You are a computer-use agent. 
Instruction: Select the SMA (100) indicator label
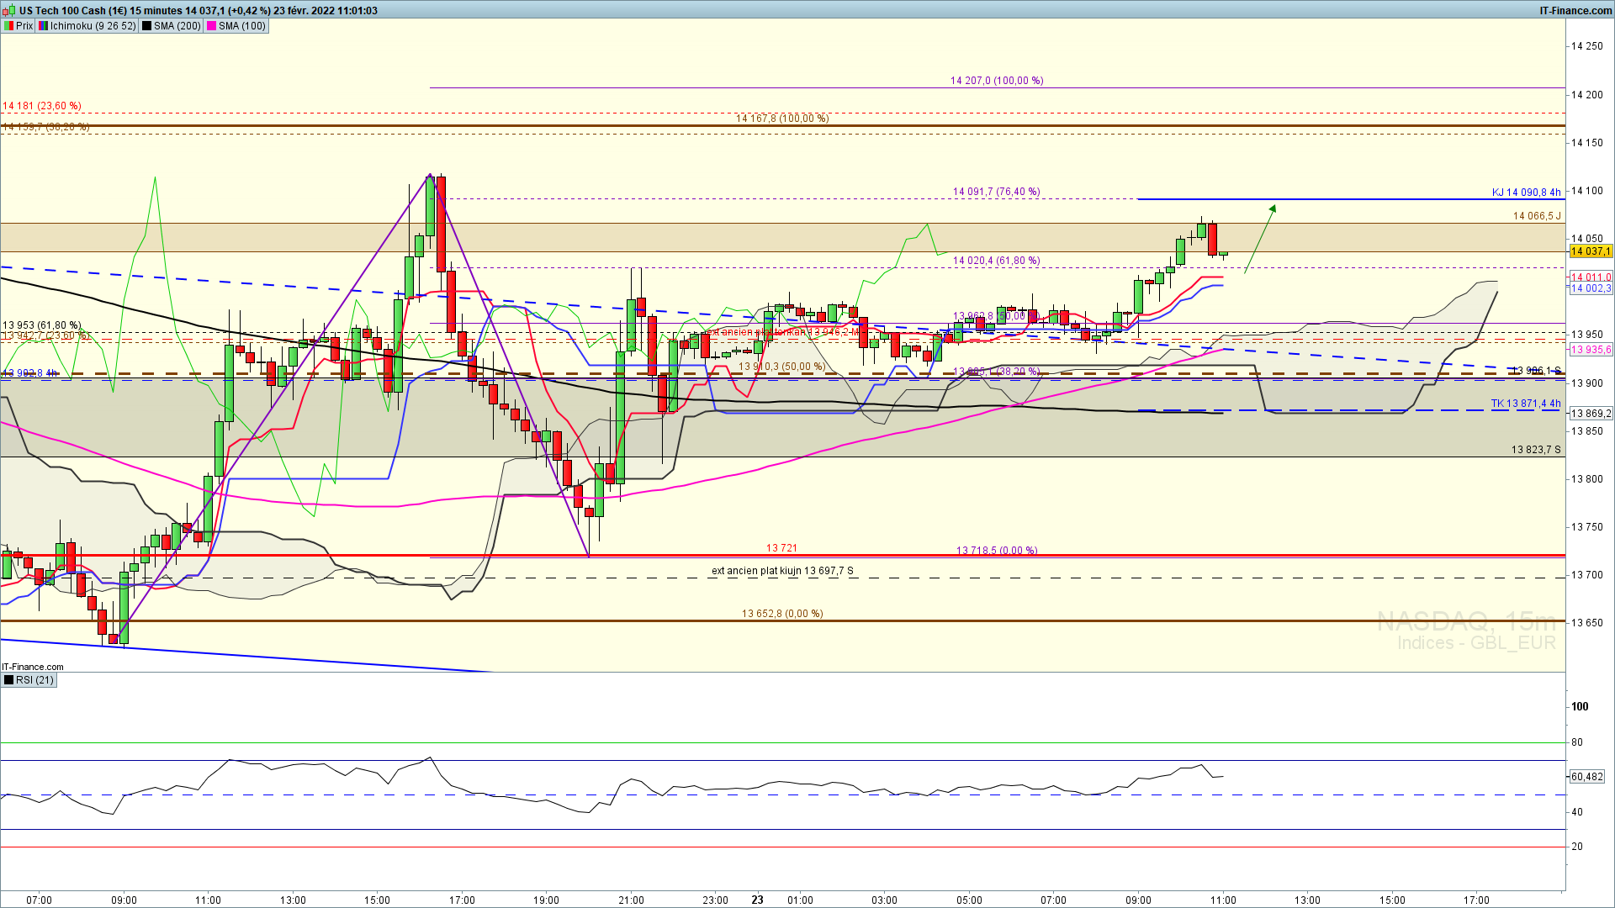(241, 26)
